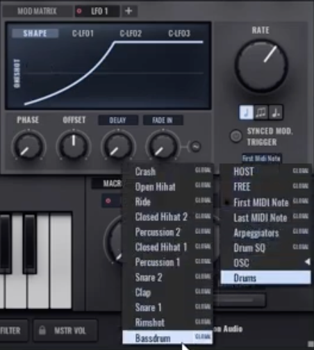Expand the Drums submenu entry

pyautogui.click(x=265, y=278)
